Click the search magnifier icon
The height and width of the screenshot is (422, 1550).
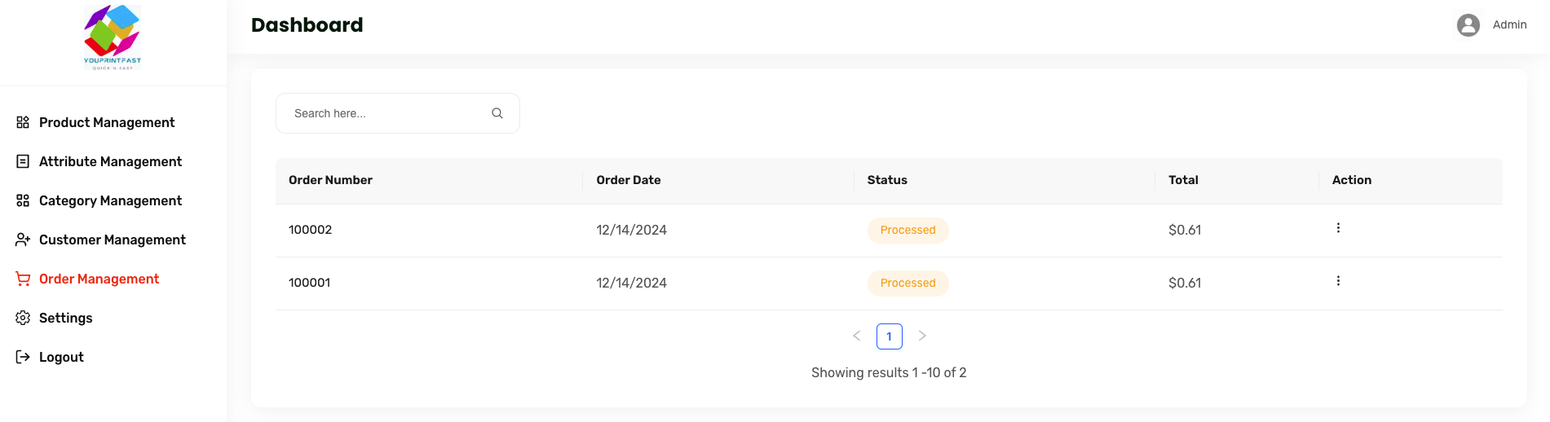tap(497, 113)
